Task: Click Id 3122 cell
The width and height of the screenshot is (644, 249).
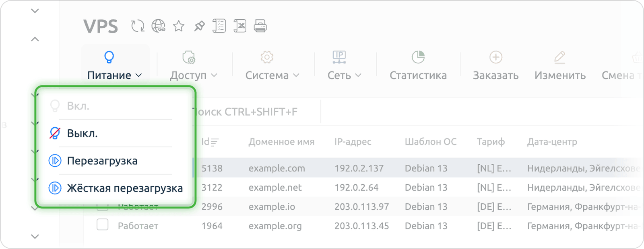Action: pos(212,188)
